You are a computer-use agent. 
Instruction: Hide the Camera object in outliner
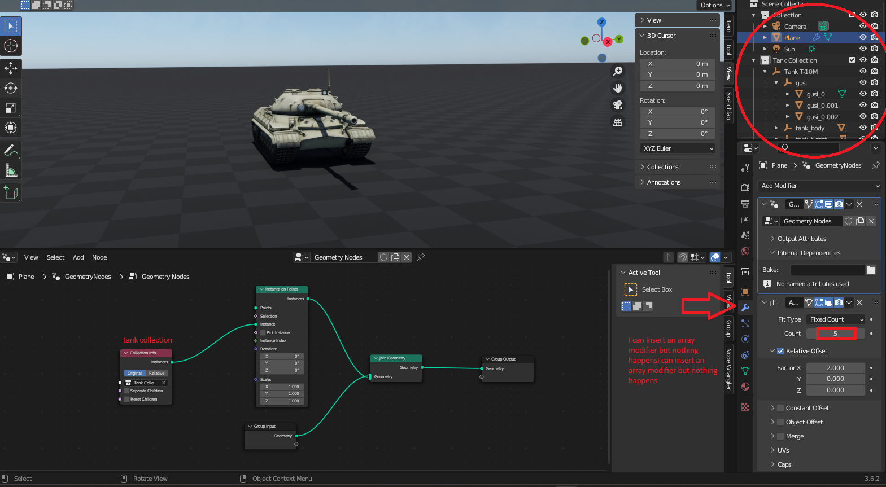click(862, 27)
